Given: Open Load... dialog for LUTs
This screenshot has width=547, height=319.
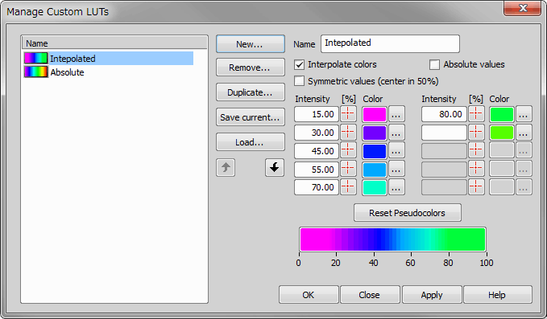Looking at the screenshot, I should point(250,142).
